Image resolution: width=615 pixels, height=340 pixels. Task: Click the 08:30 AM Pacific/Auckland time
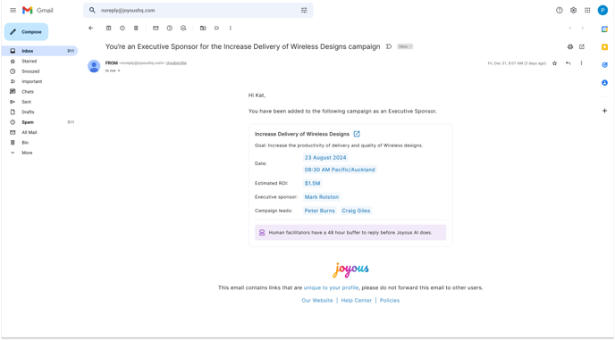click(x=340, y=170)
